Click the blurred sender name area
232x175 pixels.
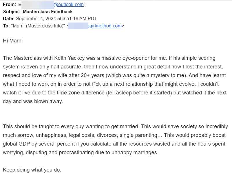pyautogui.click(x=38, y=4)
